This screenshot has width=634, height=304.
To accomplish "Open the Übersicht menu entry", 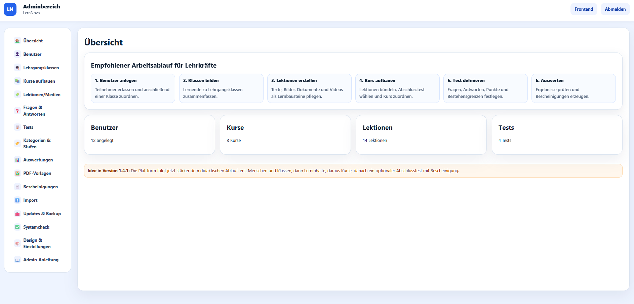I will [x=38, y=41].
